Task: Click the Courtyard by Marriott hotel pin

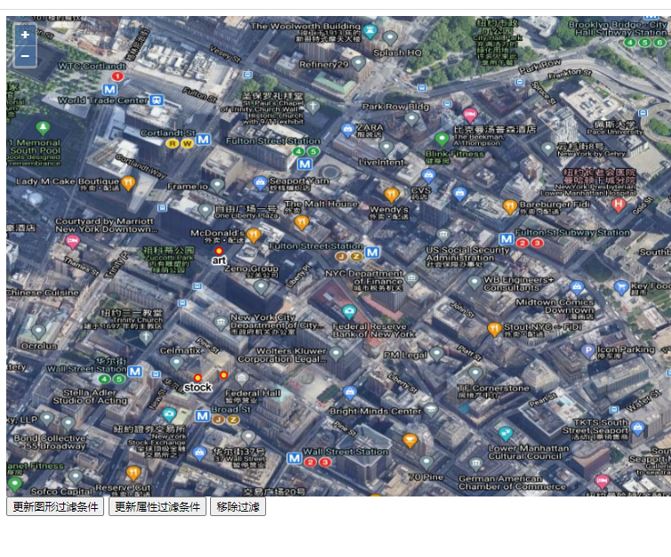Action: click(x=72, y=242)
